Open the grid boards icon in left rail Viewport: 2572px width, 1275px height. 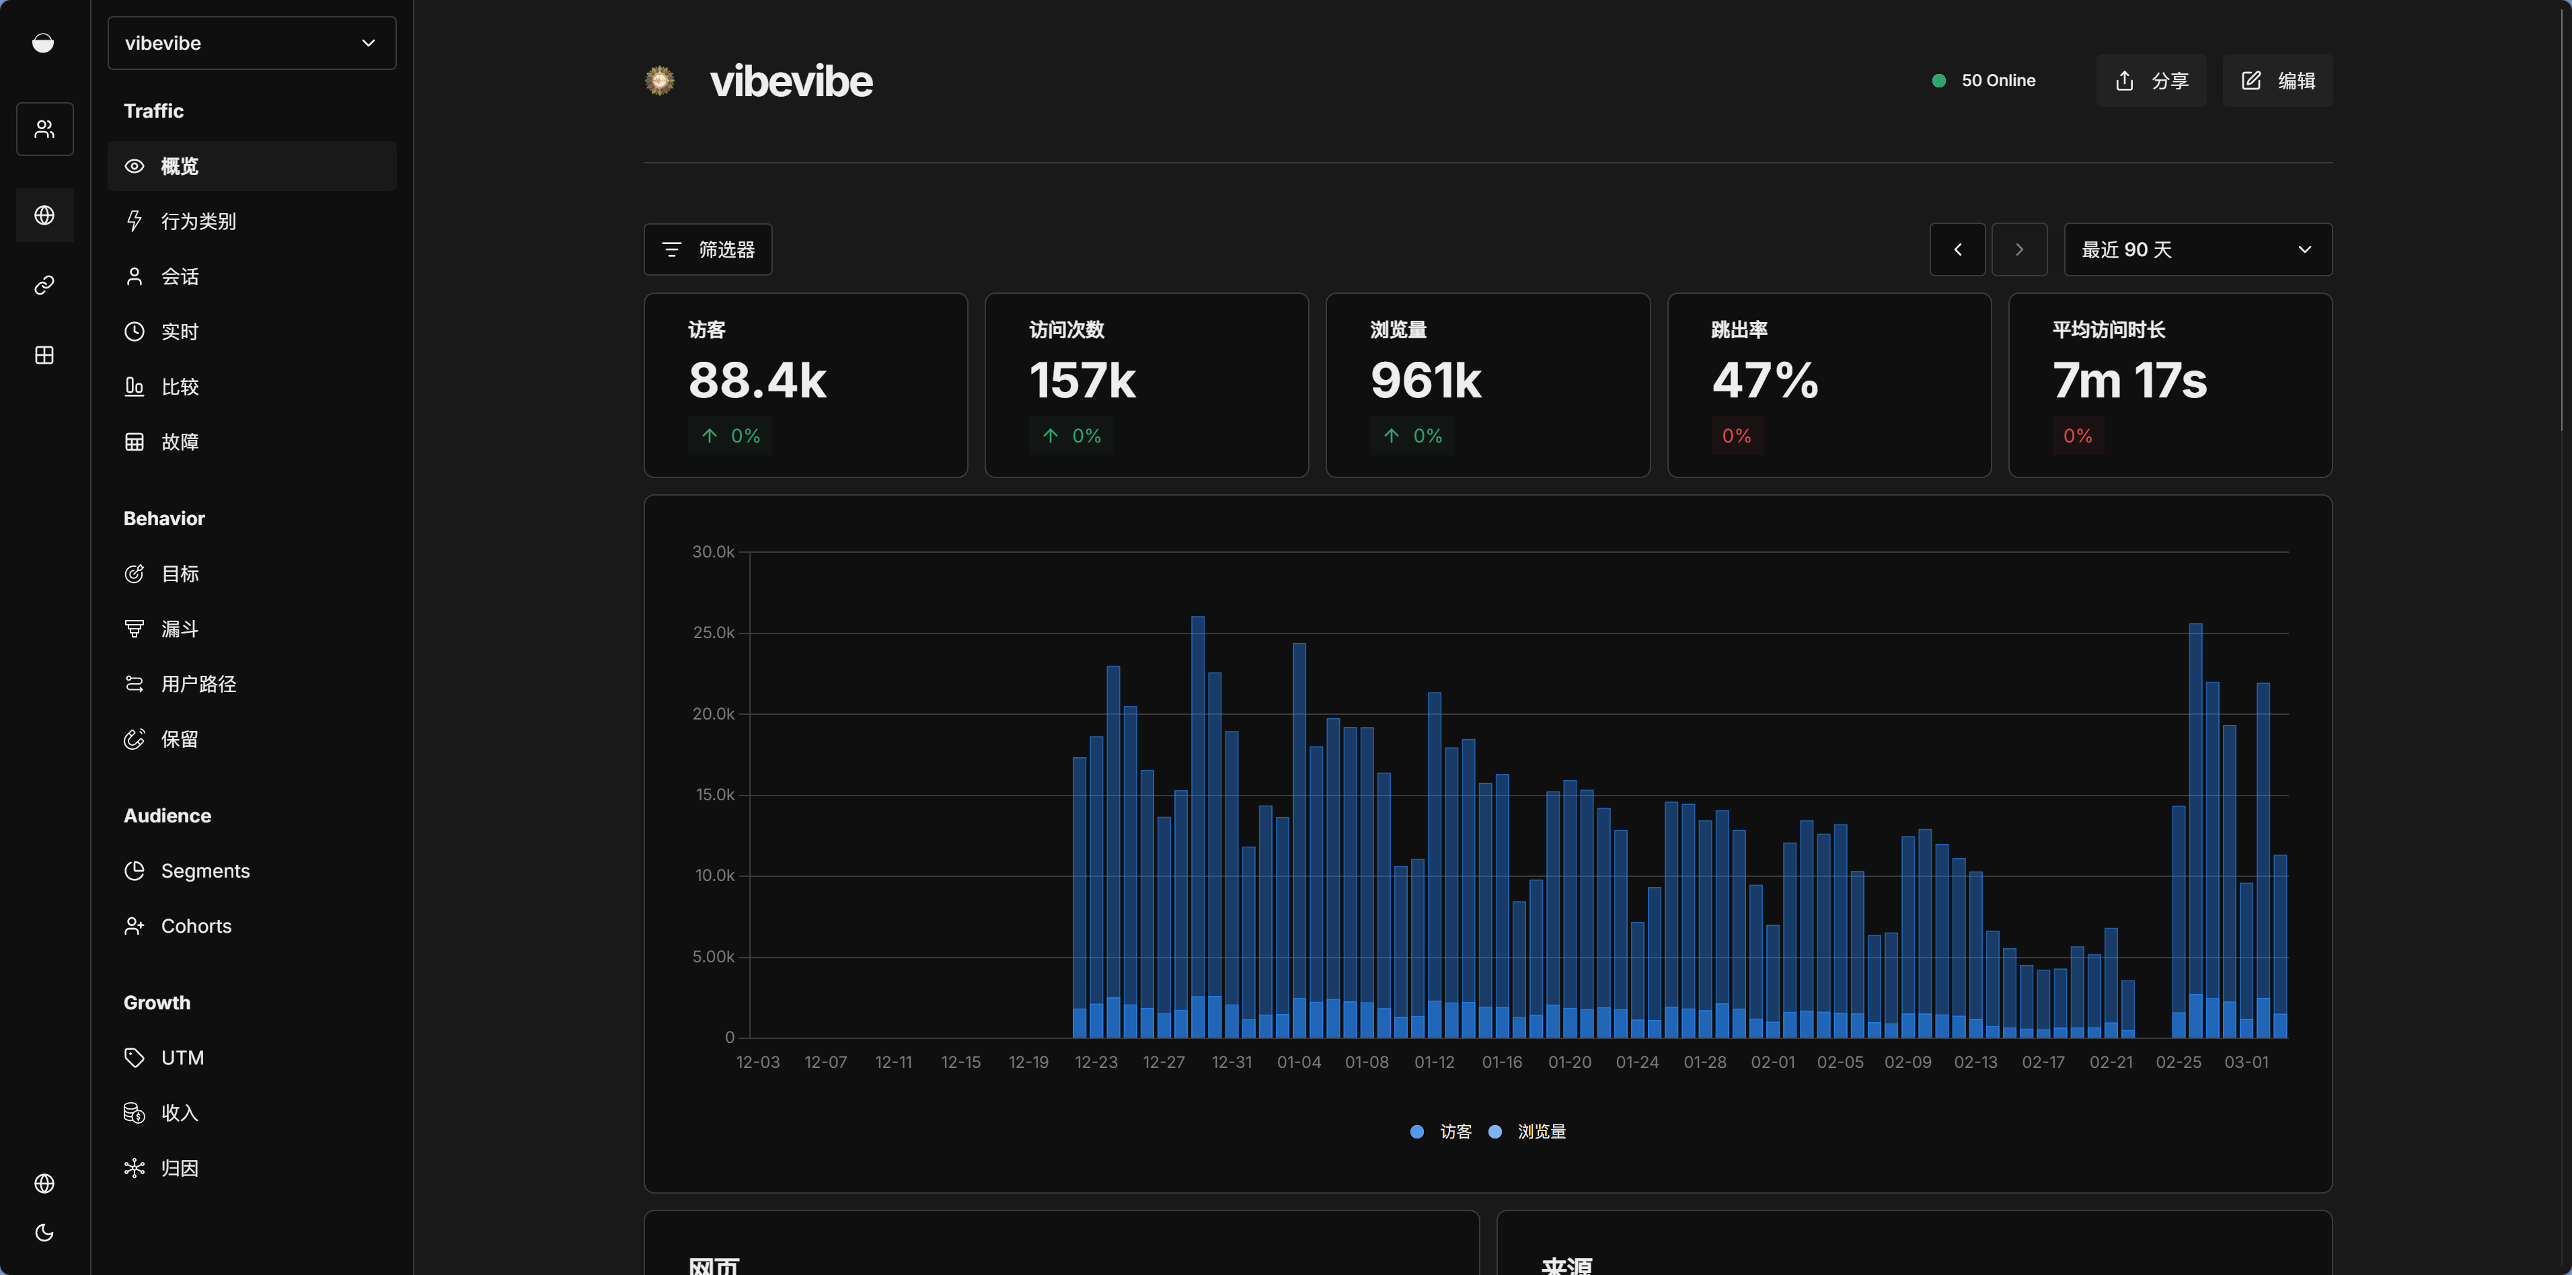pyautogui.click(x=44, y=356)
